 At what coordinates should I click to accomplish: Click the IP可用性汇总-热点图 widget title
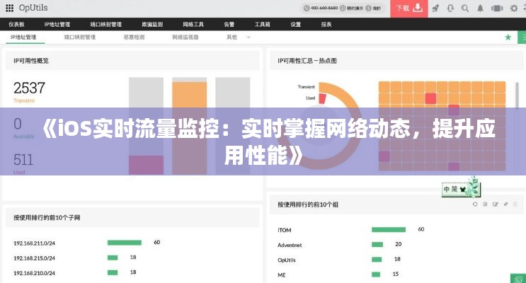(307, 61)
